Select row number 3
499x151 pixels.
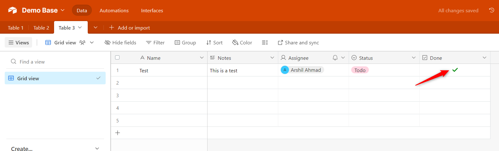pos(118,95)
